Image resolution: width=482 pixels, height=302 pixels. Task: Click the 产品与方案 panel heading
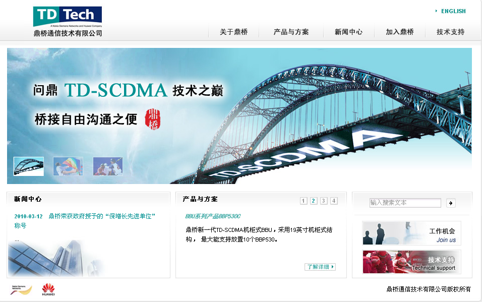point(200,199)
